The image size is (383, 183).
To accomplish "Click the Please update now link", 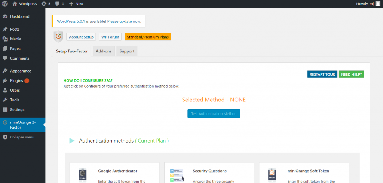I will pos(124,21).
